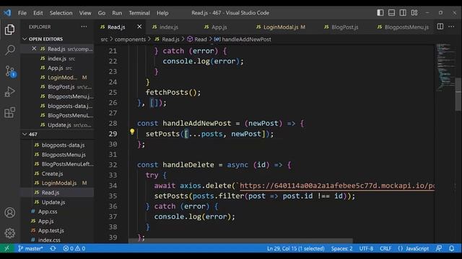The image size is (462, 259).
Task: Open the Search view
Action: (9, 50)
